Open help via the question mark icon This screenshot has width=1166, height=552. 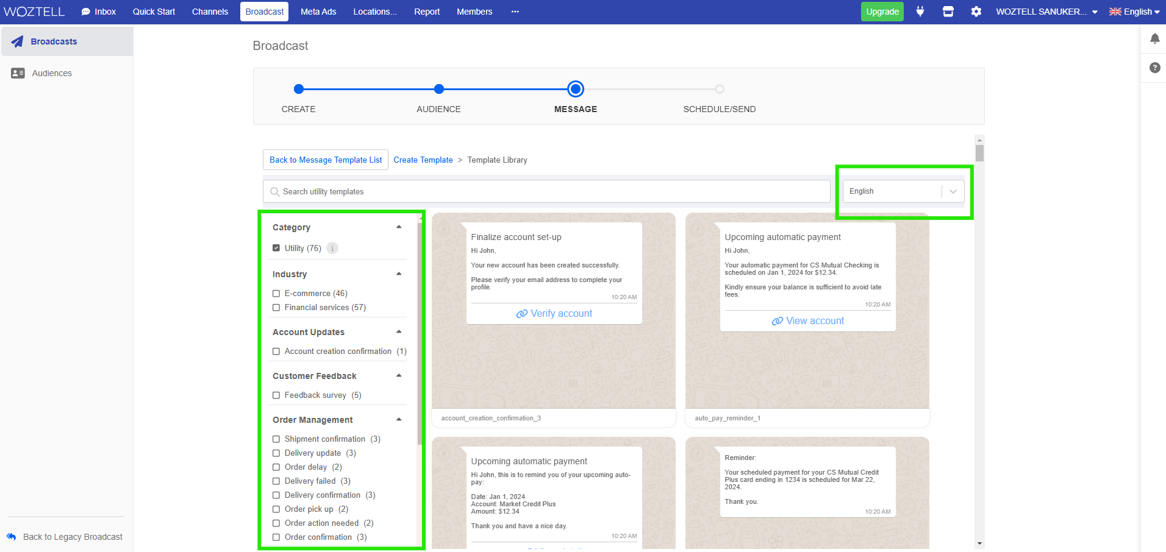coord(1154,68)
